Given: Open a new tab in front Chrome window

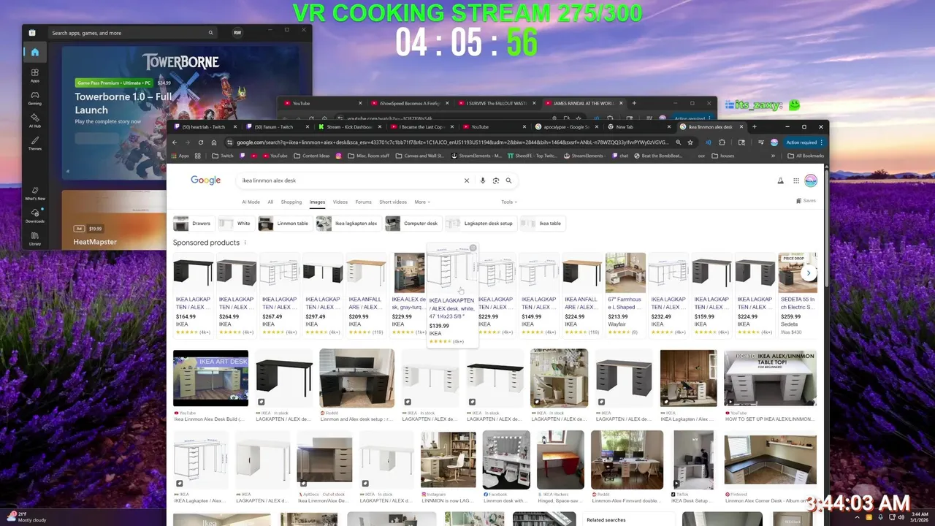Looking at the screenshot, I should 754,126.
